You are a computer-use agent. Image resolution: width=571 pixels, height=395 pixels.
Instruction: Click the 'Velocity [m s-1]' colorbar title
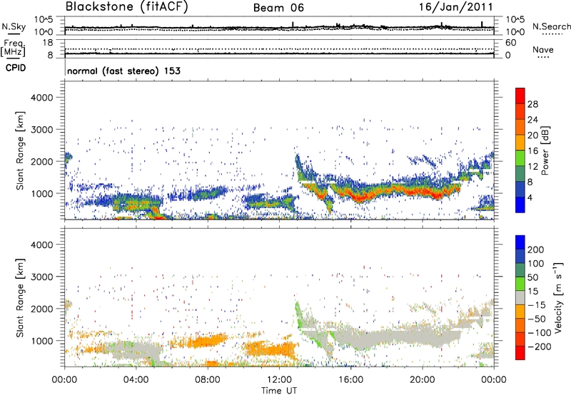coord(558,297)
